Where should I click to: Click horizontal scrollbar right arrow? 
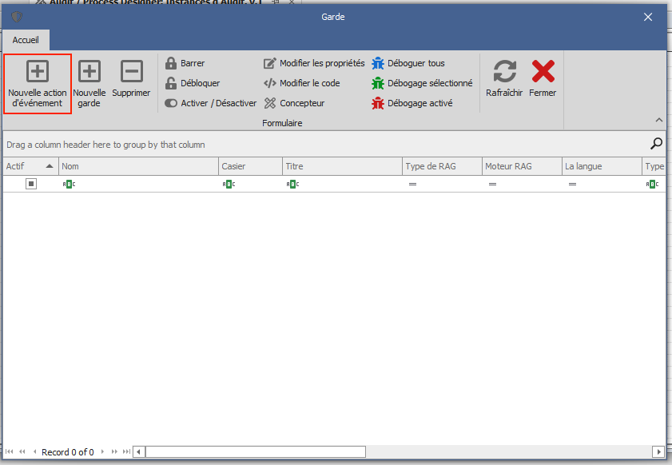point(658,451)
